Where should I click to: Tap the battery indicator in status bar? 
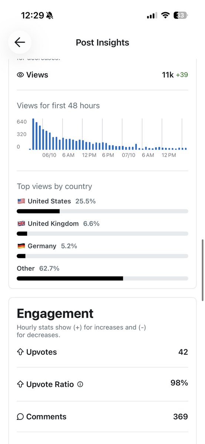[181, 16]
